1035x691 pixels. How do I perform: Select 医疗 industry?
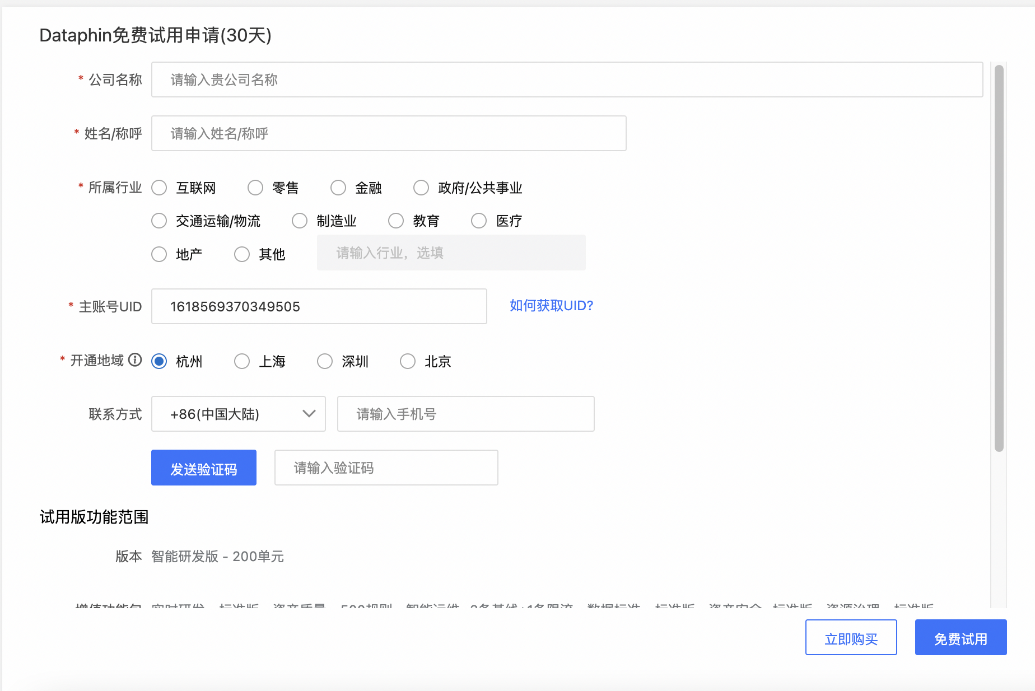pos(479,221)
